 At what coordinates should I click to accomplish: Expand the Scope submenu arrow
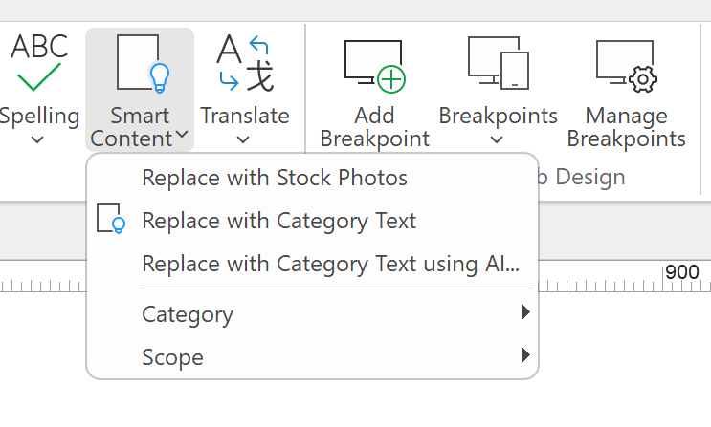coord(524,355)
